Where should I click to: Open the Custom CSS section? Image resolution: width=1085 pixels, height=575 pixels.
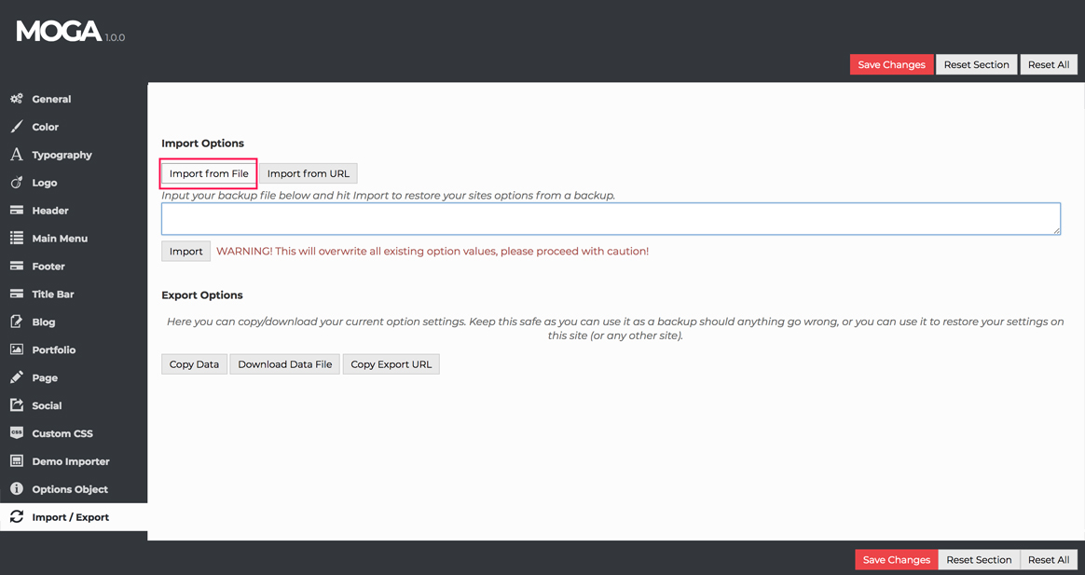point(74,433)
